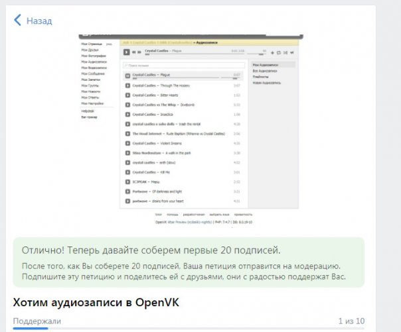Click Мои Настройки in the screenshot's left menu
Image resolution: width=401 pixels, height=332 pixels.
pos(92,103)
